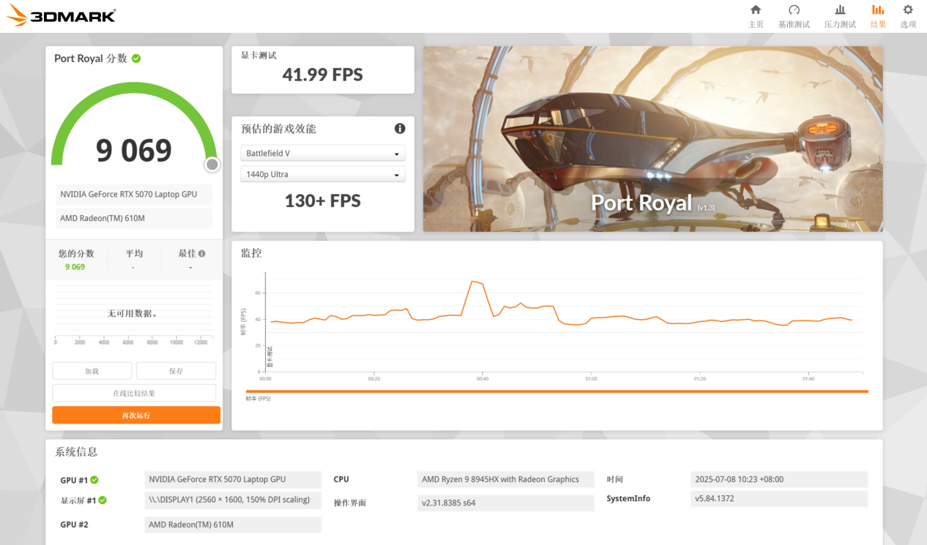The image size is (927, 545).
Task: Click the 系统信息 heading
Action: click(x=76, y=452)
